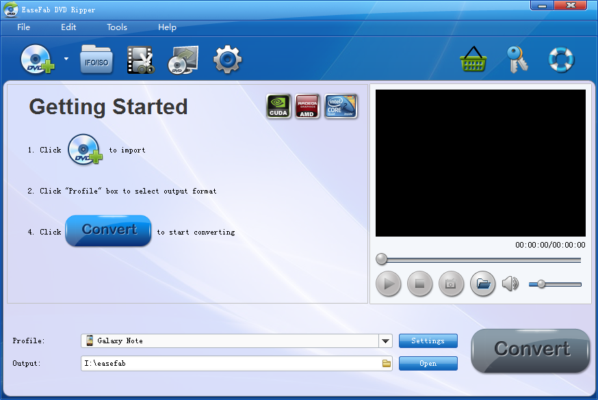Click the 00:00:00/00:00:00 time readout

(550, 245)
